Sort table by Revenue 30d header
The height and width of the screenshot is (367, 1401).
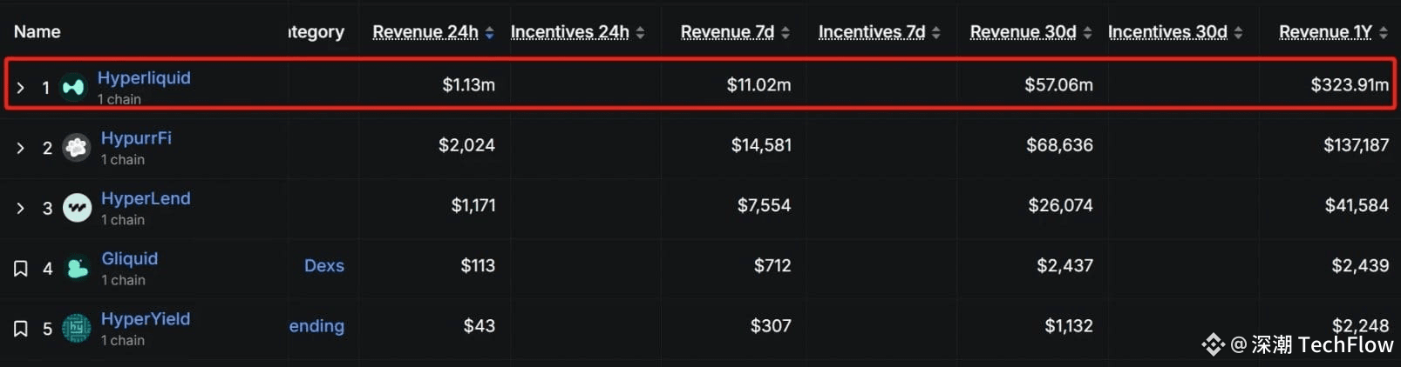click(1023, 32)
